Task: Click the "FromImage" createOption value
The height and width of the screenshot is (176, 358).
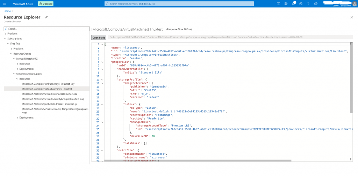Action: (164, 115)
